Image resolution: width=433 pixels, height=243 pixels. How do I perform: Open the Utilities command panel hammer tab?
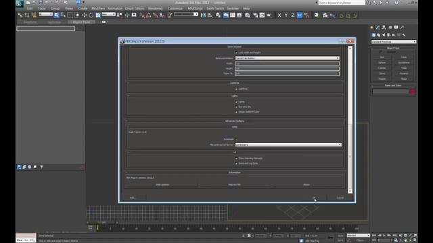pyautogui.click(x=403, y=27)
